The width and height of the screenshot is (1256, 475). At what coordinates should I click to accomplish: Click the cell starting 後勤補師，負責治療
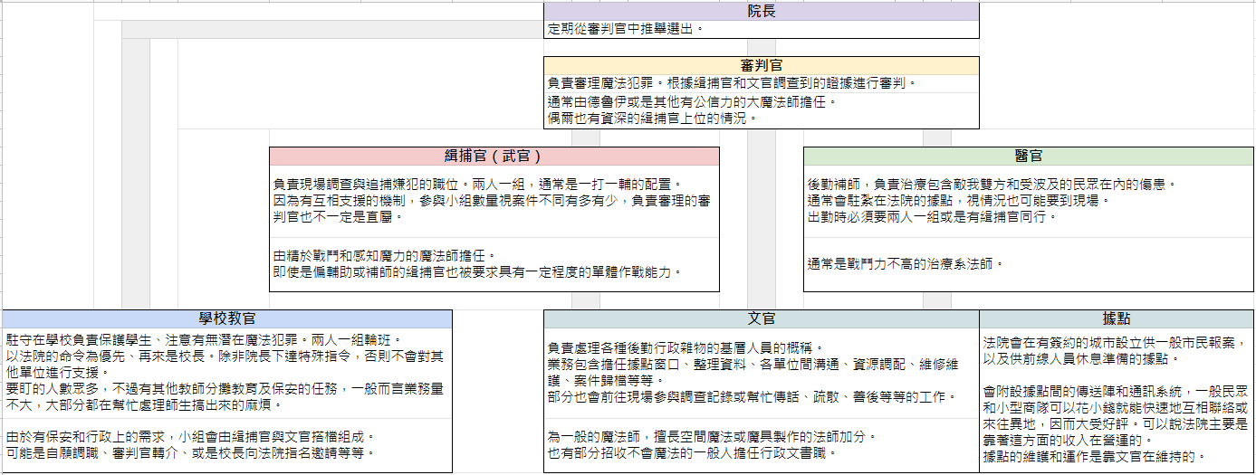coord(1029,201)
